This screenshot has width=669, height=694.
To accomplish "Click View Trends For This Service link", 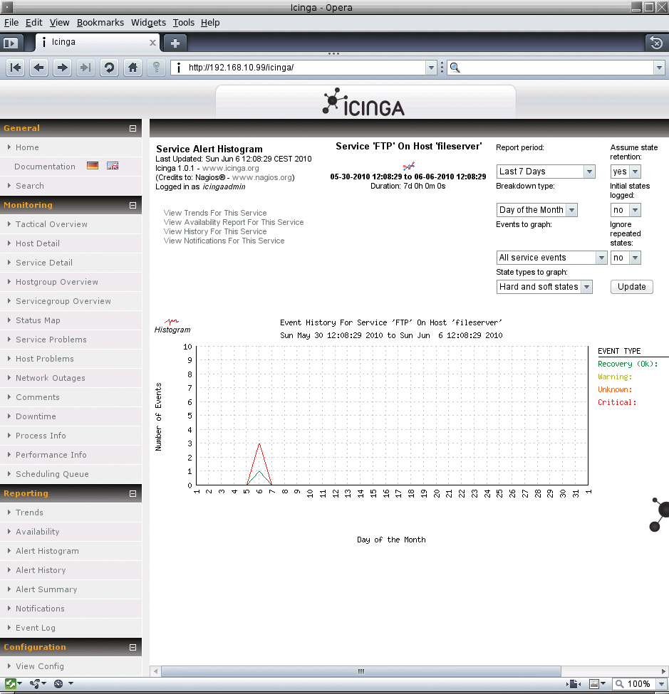I will (x=214, y=213).
